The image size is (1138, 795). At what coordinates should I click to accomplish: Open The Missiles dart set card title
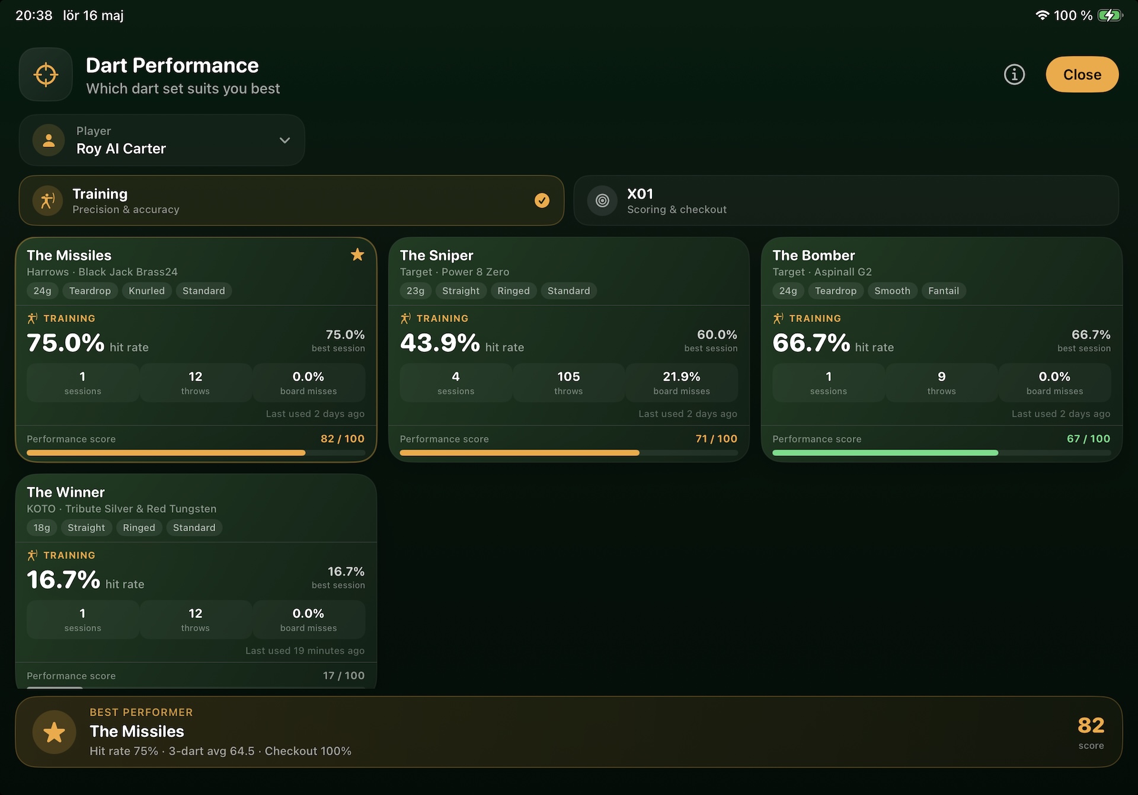[69, 256]
